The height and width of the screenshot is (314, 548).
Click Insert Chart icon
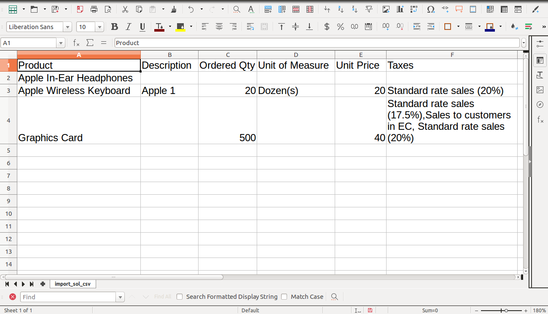(400, 9)
